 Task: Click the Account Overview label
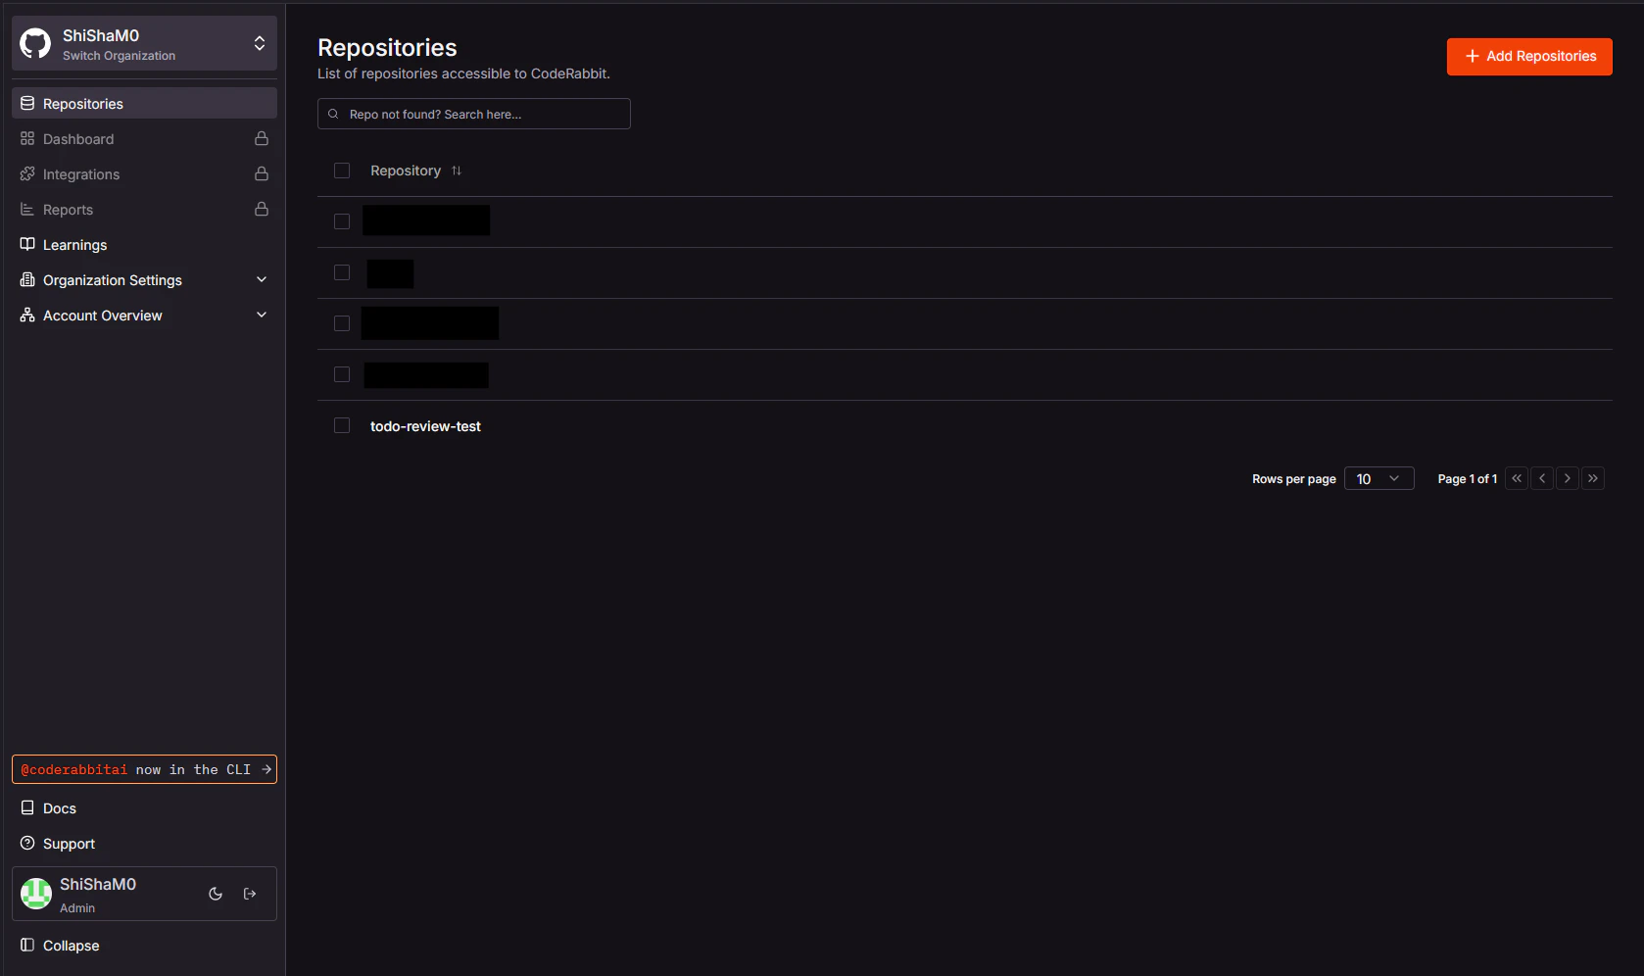coord(103,316)
